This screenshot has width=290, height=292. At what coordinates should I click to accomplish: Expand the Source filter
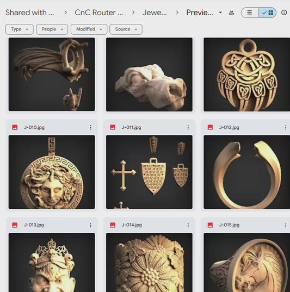[x=126, y=29]
